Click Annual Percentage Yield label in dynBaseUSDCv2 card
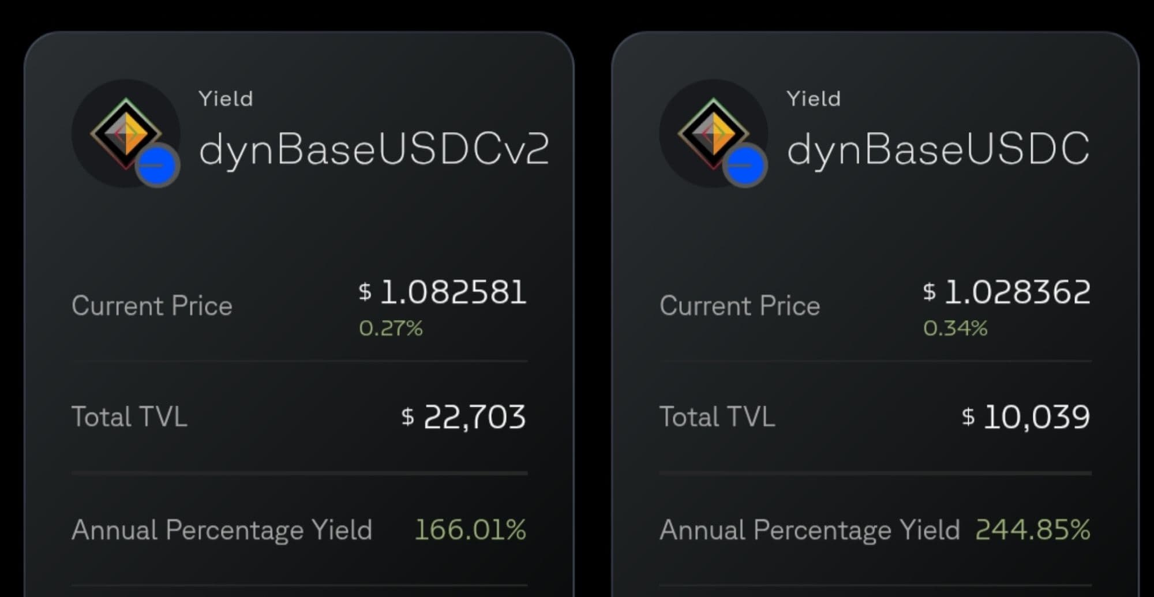Image resolution: width=1154 pixels, height=597 pixels. (x=222, y=530)
